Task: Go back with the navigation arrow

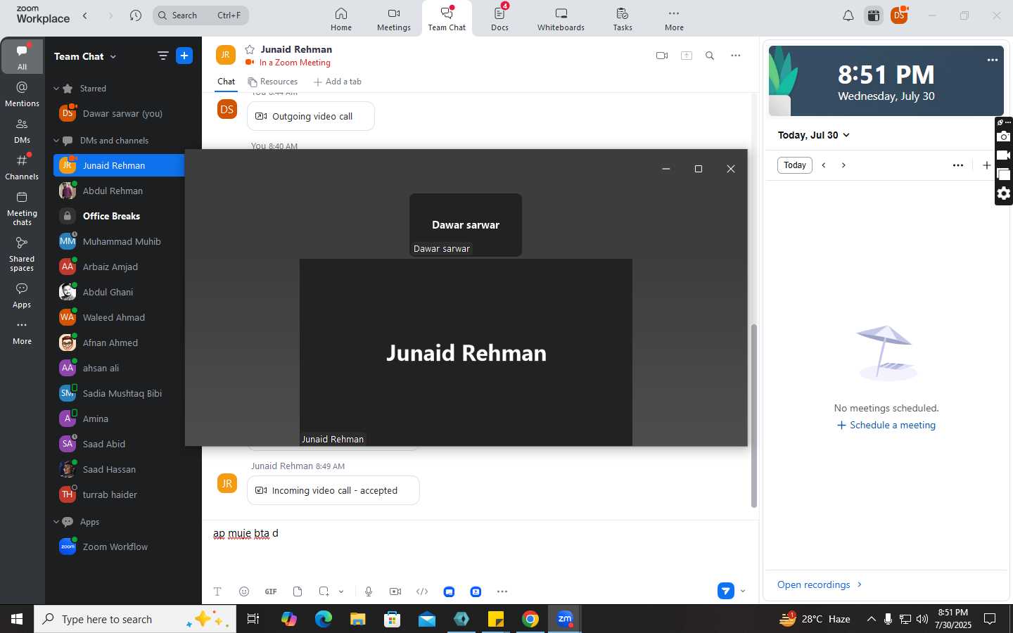Action: point(85,15)
